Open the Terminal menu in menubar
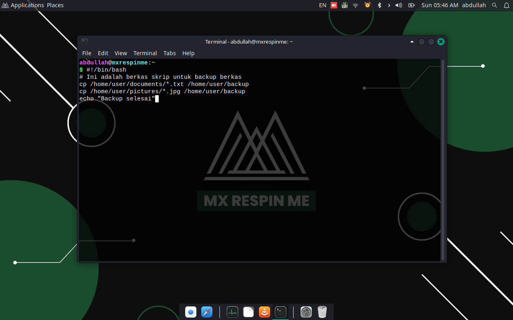 tap(145, 53)
